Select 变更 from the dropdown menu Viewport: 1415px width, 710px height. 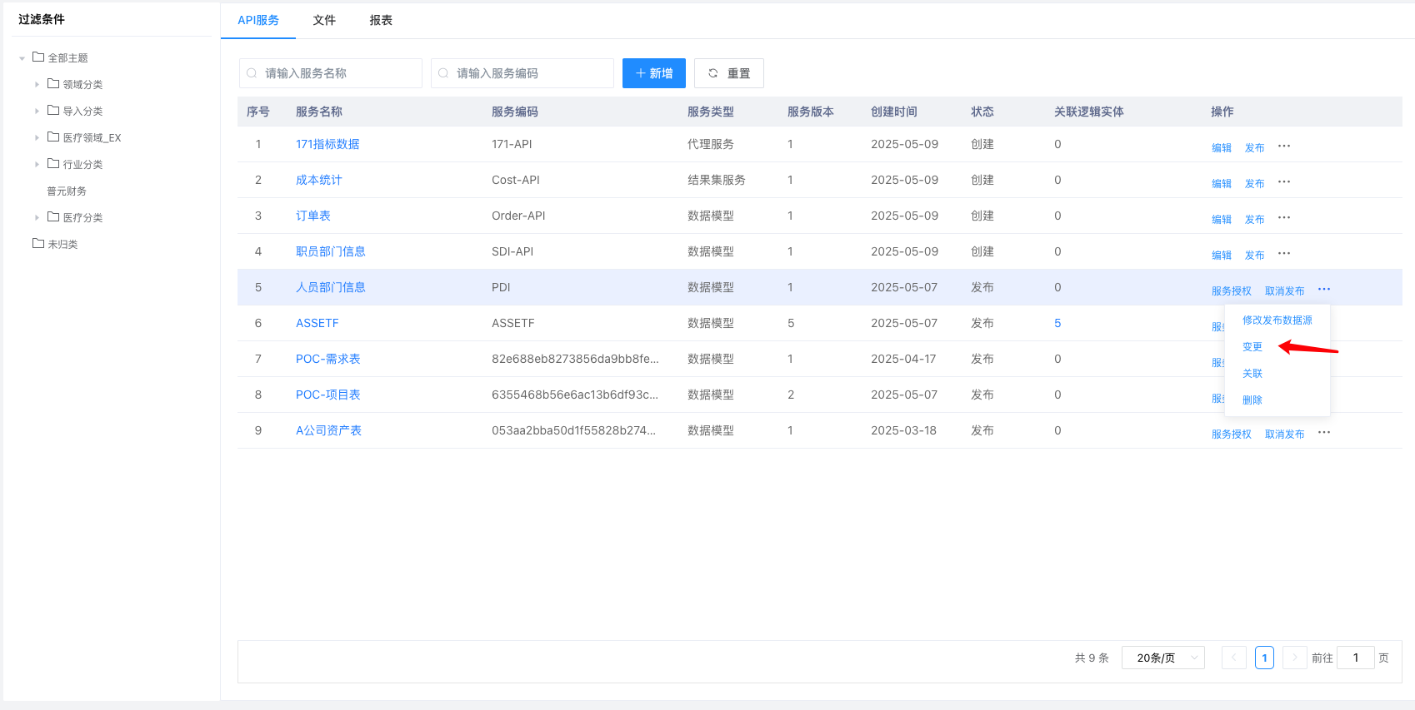tap(1252, 347)
